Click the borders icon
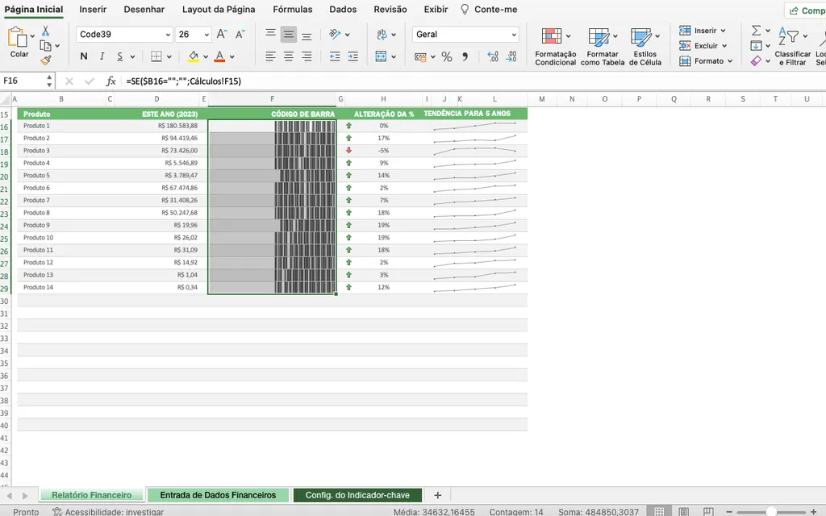 [156, 56]
